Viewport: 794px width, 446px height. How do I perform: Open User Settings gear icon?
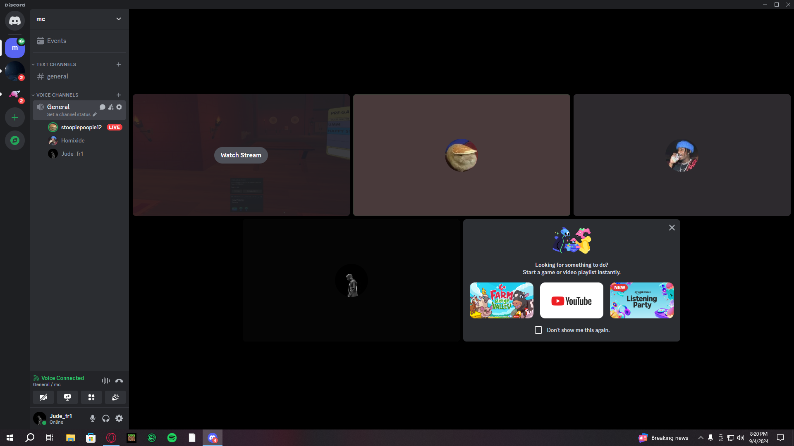[x=119, y=418]
